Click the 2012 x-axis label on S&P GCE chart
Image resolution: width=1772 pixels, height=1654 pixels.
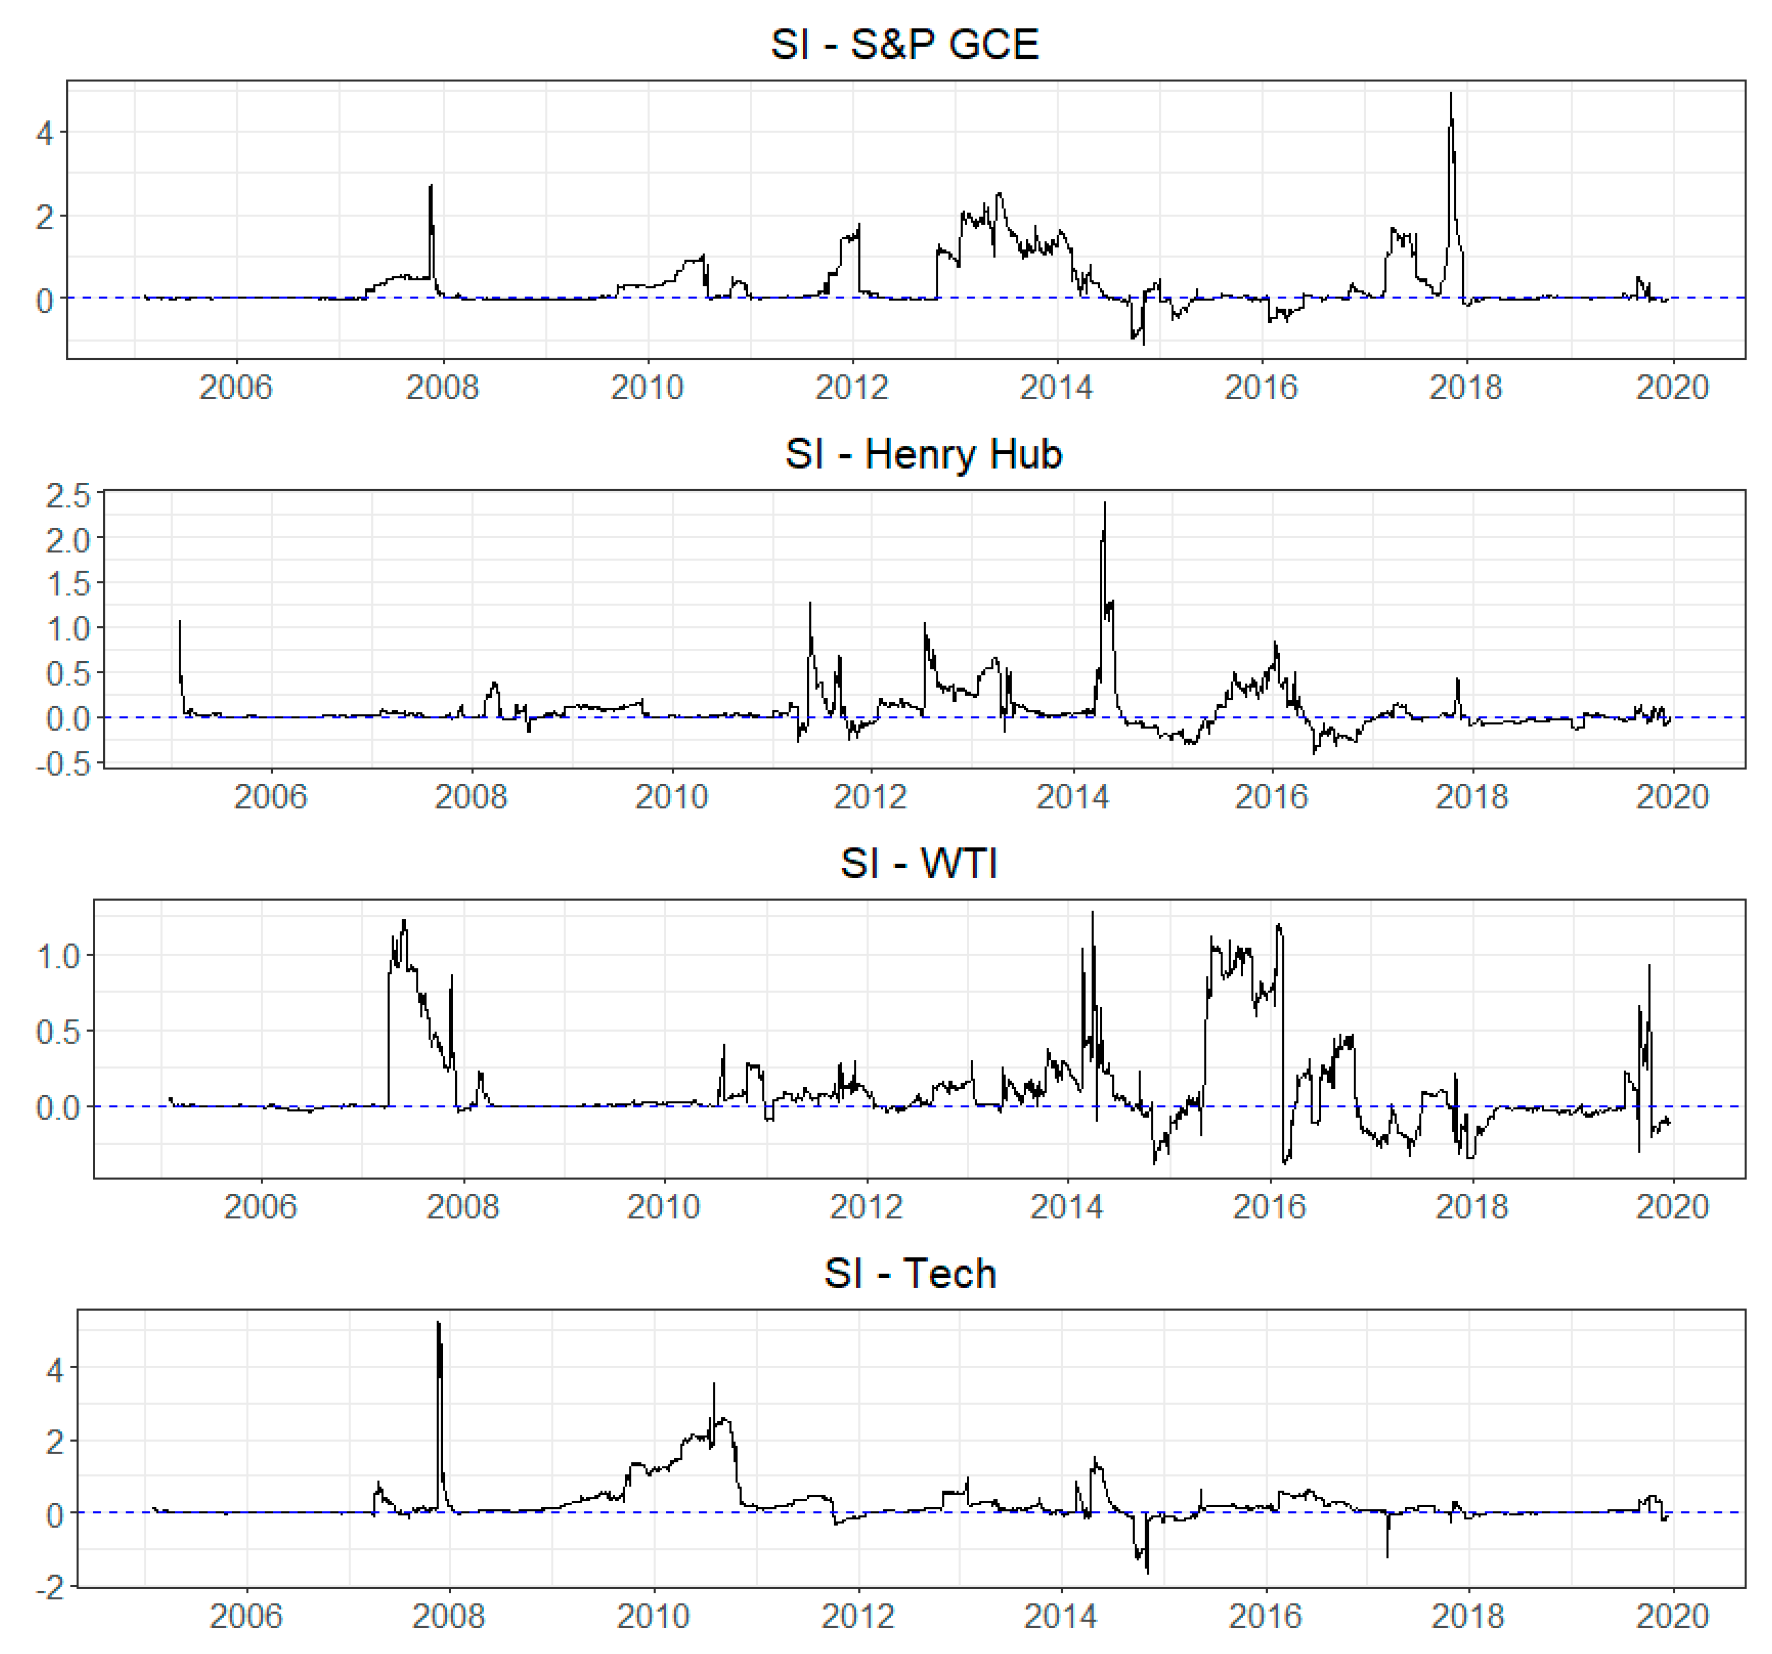851,388
